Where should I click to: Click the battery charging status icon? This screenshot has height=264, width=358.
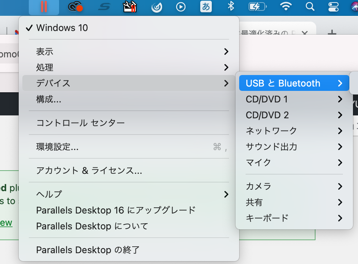pyautogui.click(x=258, y=6)
